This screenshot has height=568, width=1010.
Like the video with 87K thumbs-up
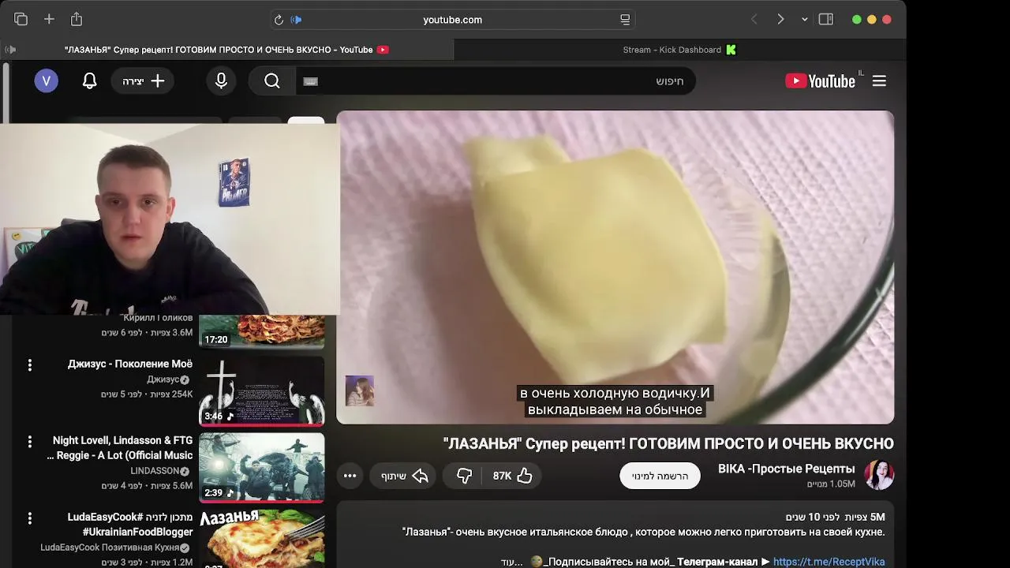point(512,476)
